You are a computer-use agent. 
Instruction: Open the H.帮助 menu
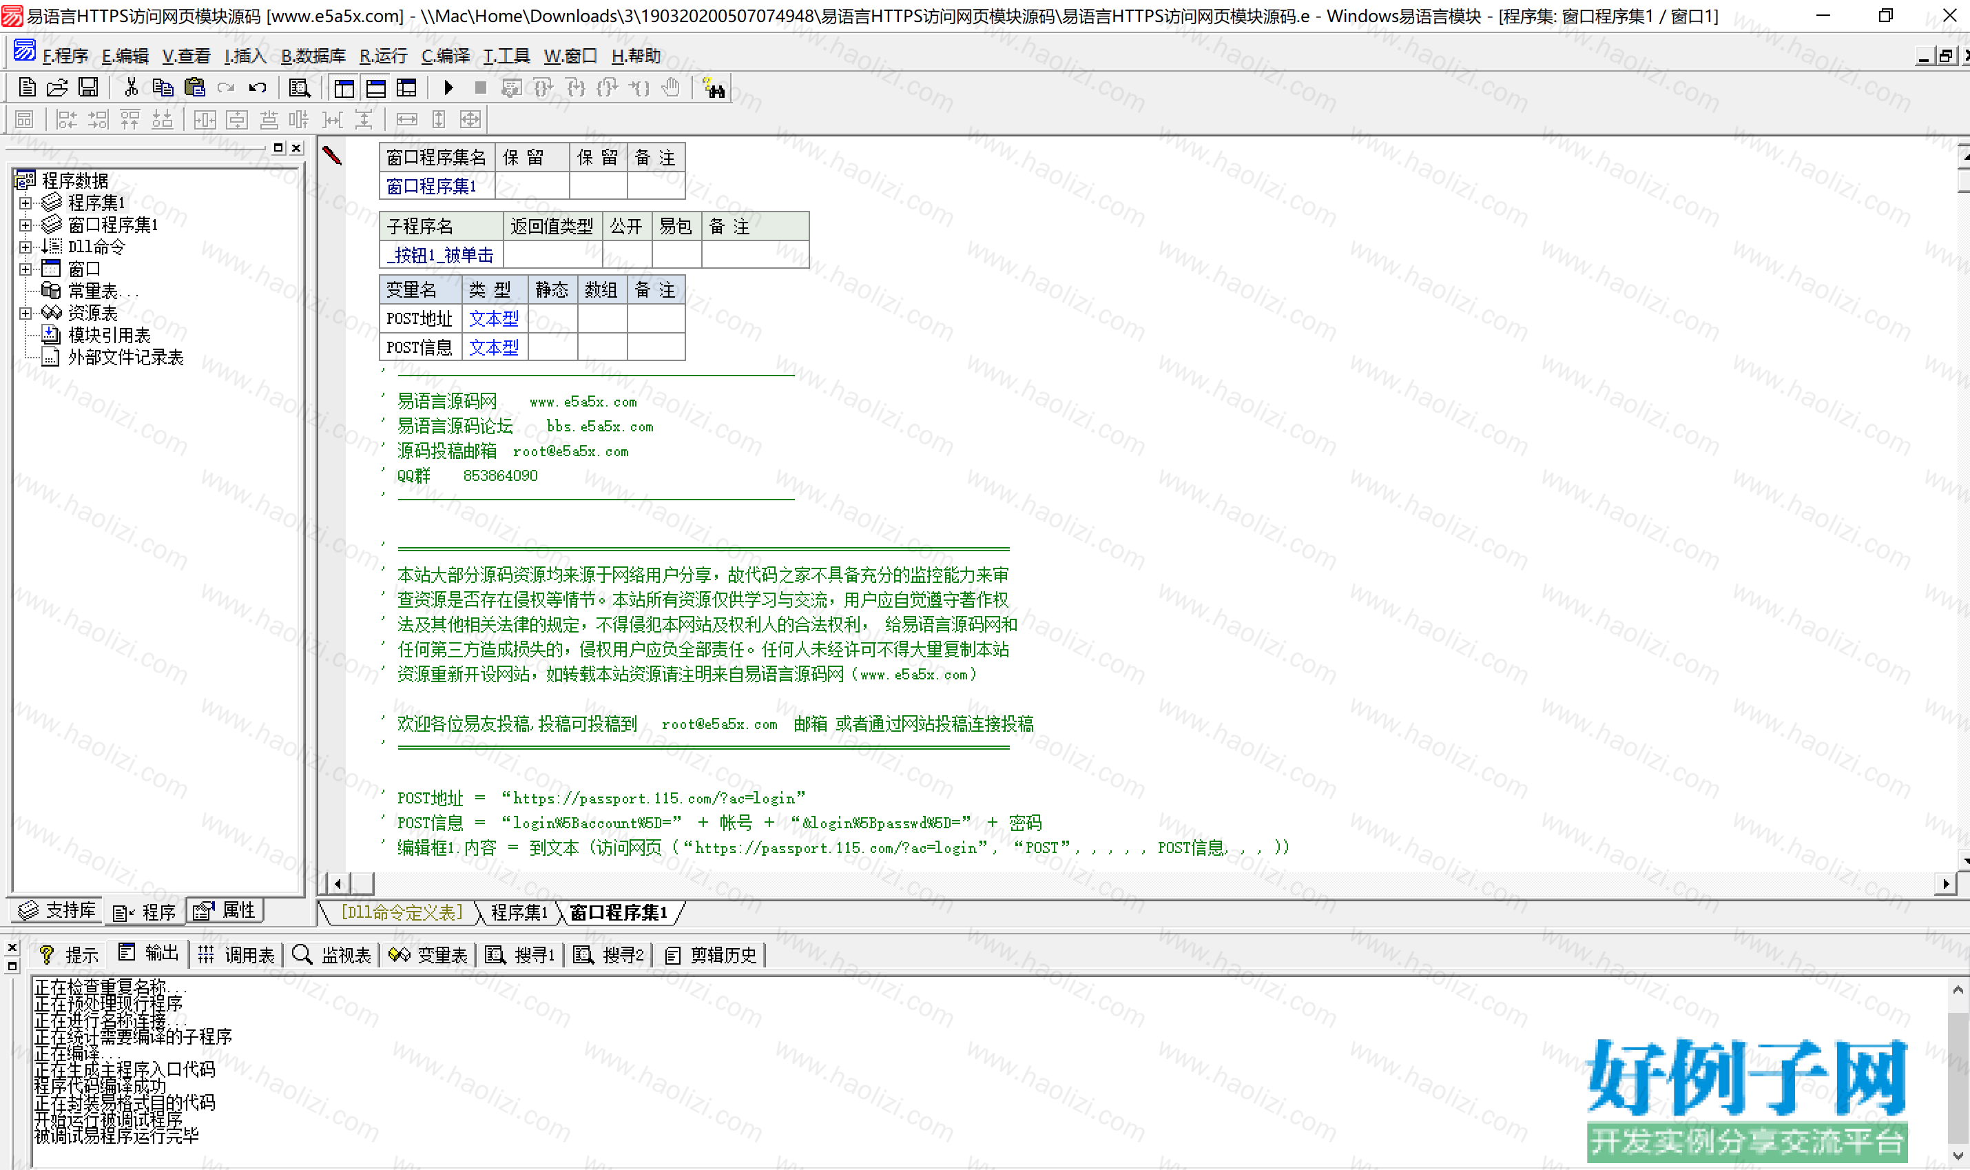click(x=636, y=56)
